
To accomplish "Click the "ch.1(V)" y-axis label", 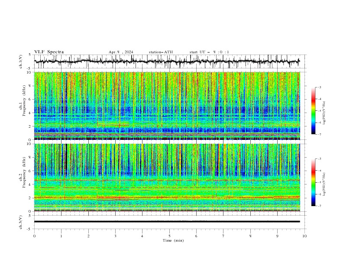I will 21,61.
